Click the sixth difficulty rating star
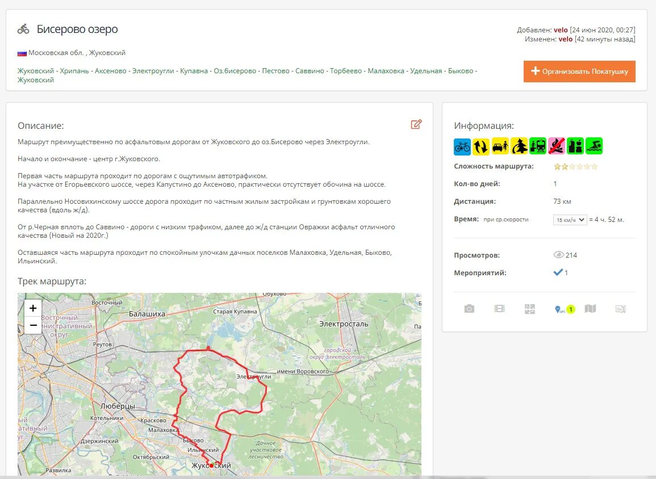This screenshot has height=479, width=656. tap(594, 167)
